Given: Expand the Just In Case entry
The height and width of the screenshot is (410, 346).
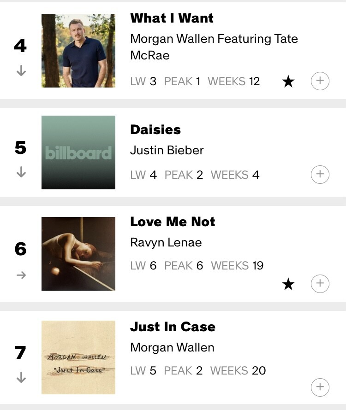Looking at the screenshot, I should (x=320, y=387).
